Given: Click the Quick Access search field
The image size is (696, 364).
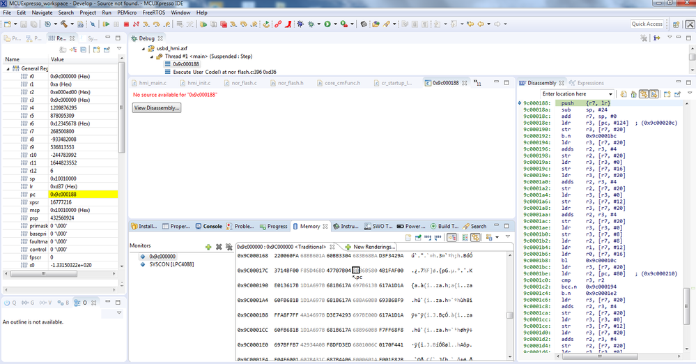Looking at the screenshot, I should (647, 24).
